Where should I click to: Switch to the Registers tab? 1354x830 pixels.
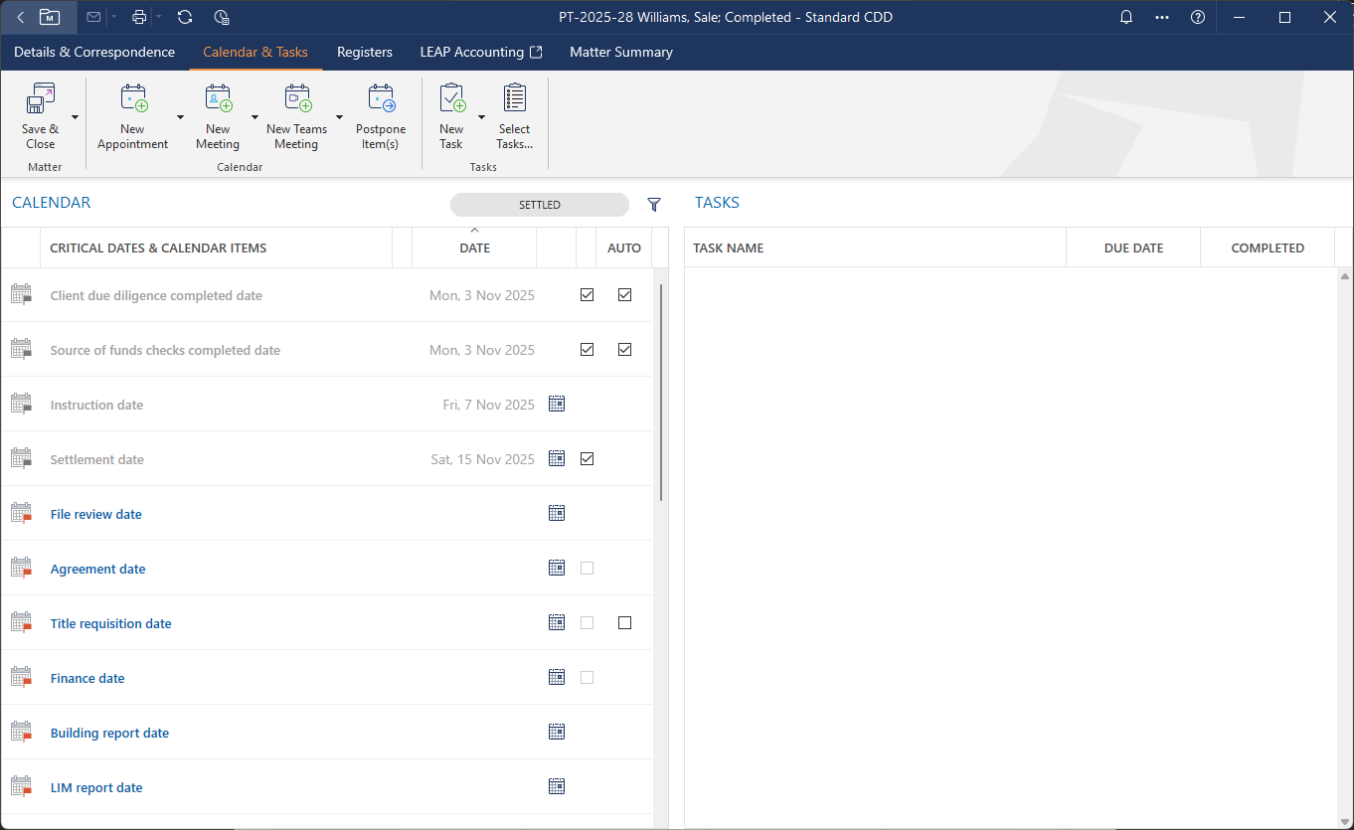point(365,52)
